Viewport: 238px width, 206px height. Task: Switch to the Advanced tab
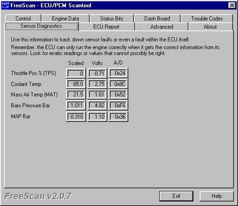(162, 27)
